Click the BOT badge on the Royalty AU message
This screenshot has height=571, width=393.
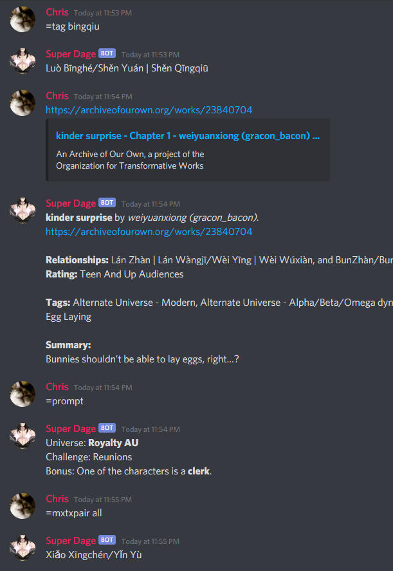point(107,428)
